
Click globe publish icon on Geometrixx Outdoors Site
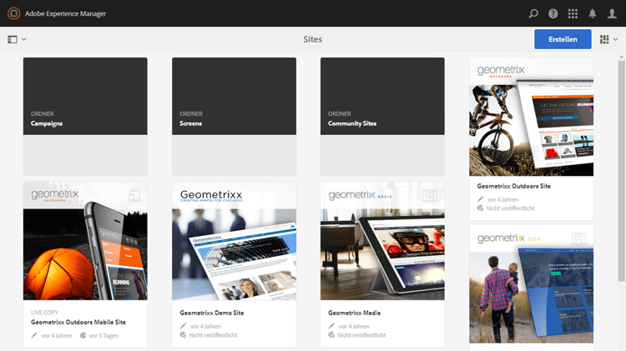[x=480, y=208]
